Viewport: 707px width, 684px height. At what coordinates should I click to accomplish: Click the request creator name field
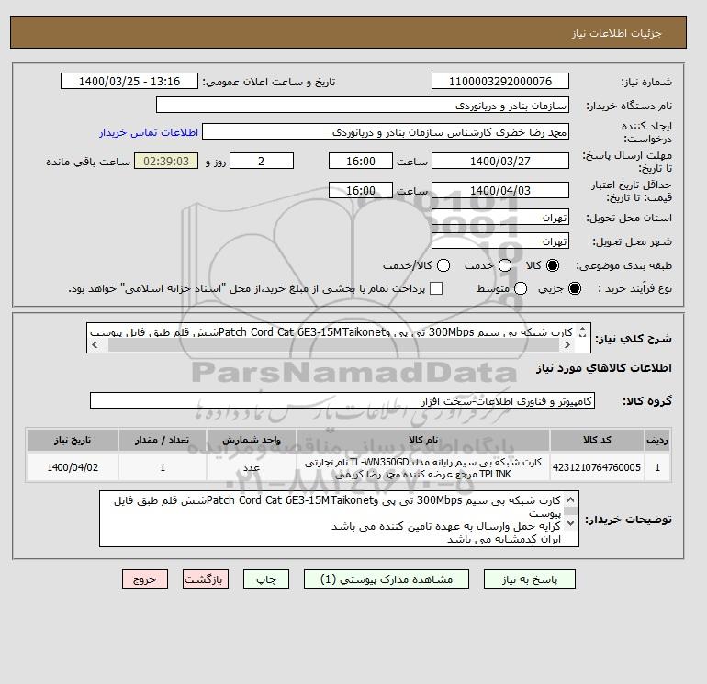coord(386,132)
